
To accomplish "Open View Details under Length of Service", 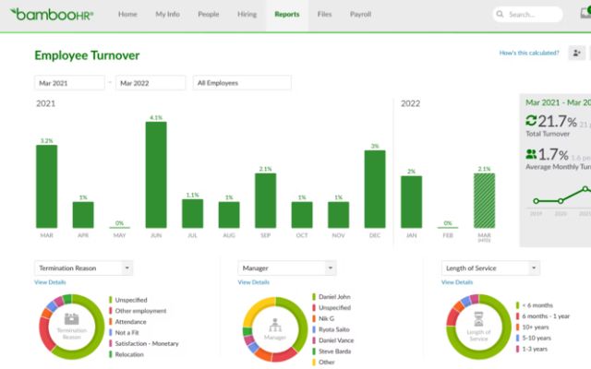I will 457,282.
